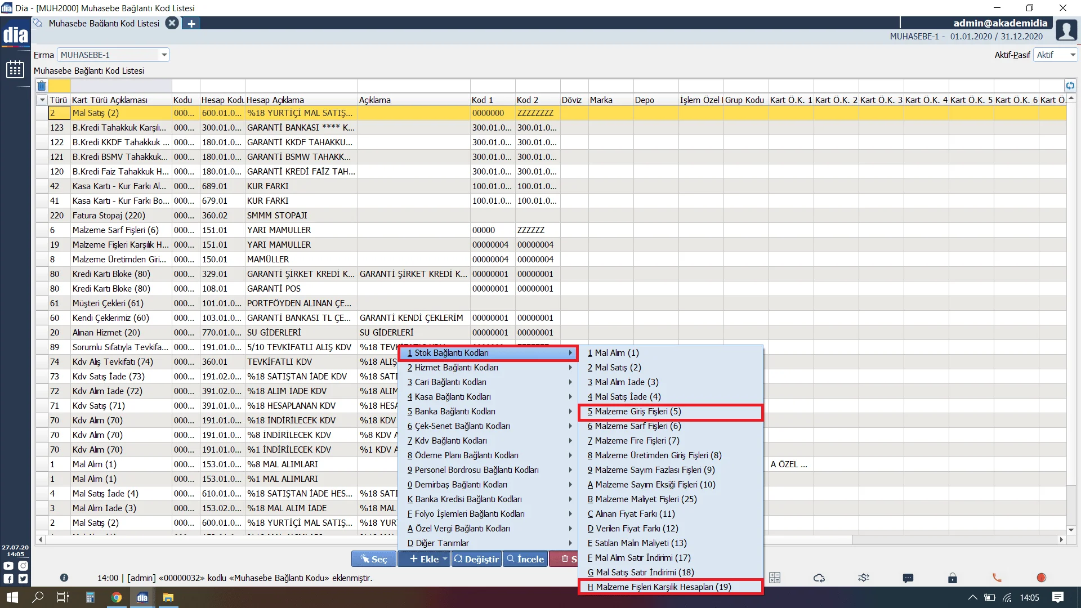1081x608 pixels.
Task: Choose Malzeme Fire Fişleri (7)
Action: coord(671,441)
